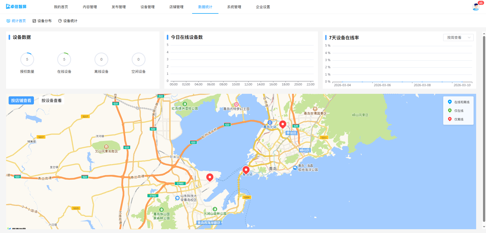Click 艾山风景名胜区 map icon
486x233 pixels.
[x=106, y=147]
